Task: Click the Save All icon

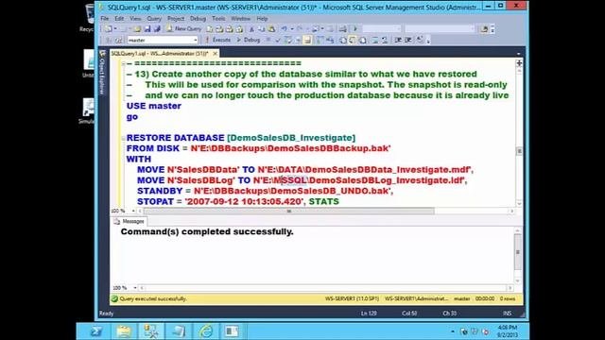Action: point(157,29)
